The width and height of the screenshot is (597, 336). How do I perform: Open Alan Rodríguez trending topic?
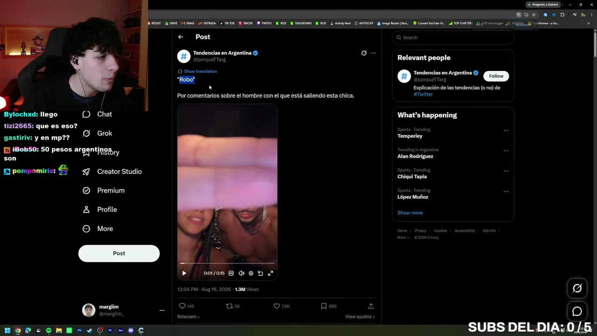click(415, 156)
